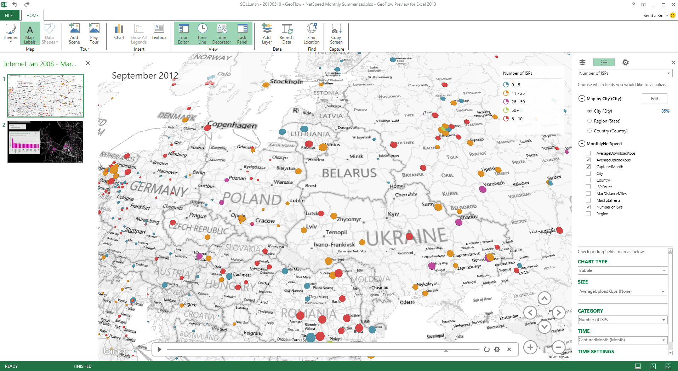Close the Tour Editor pane
678x371 pixels.
(88, 63)
